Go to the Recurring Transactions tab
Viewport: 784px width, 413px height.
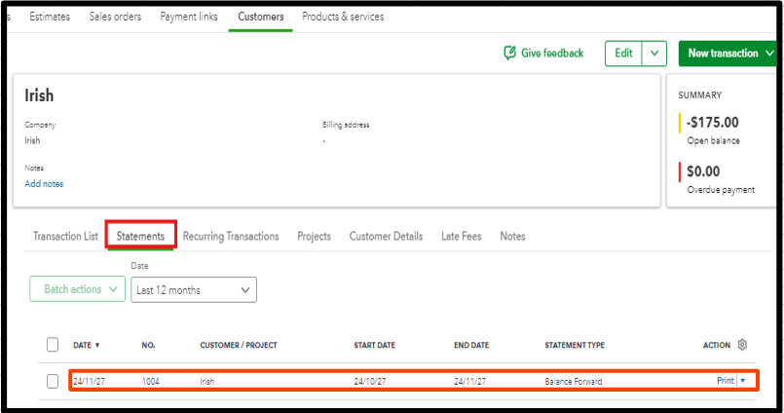(231, 236)
